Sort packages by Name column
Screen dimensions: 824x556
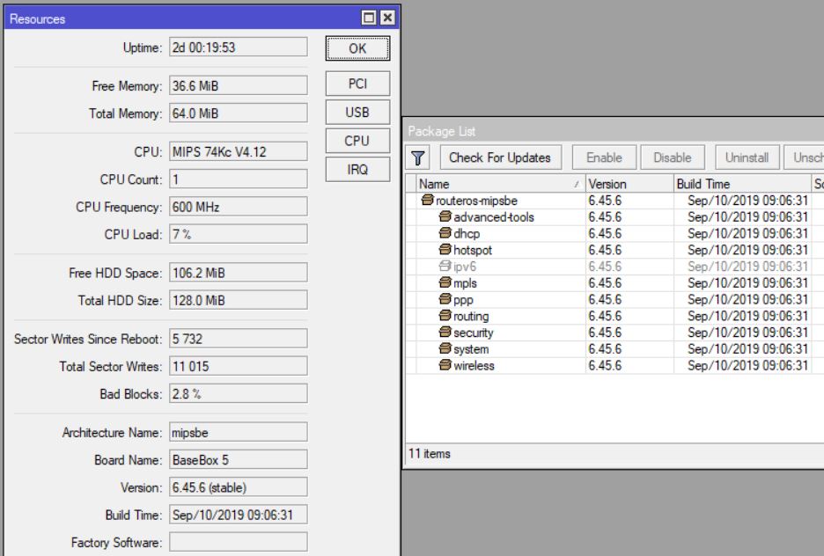(500, 184)
